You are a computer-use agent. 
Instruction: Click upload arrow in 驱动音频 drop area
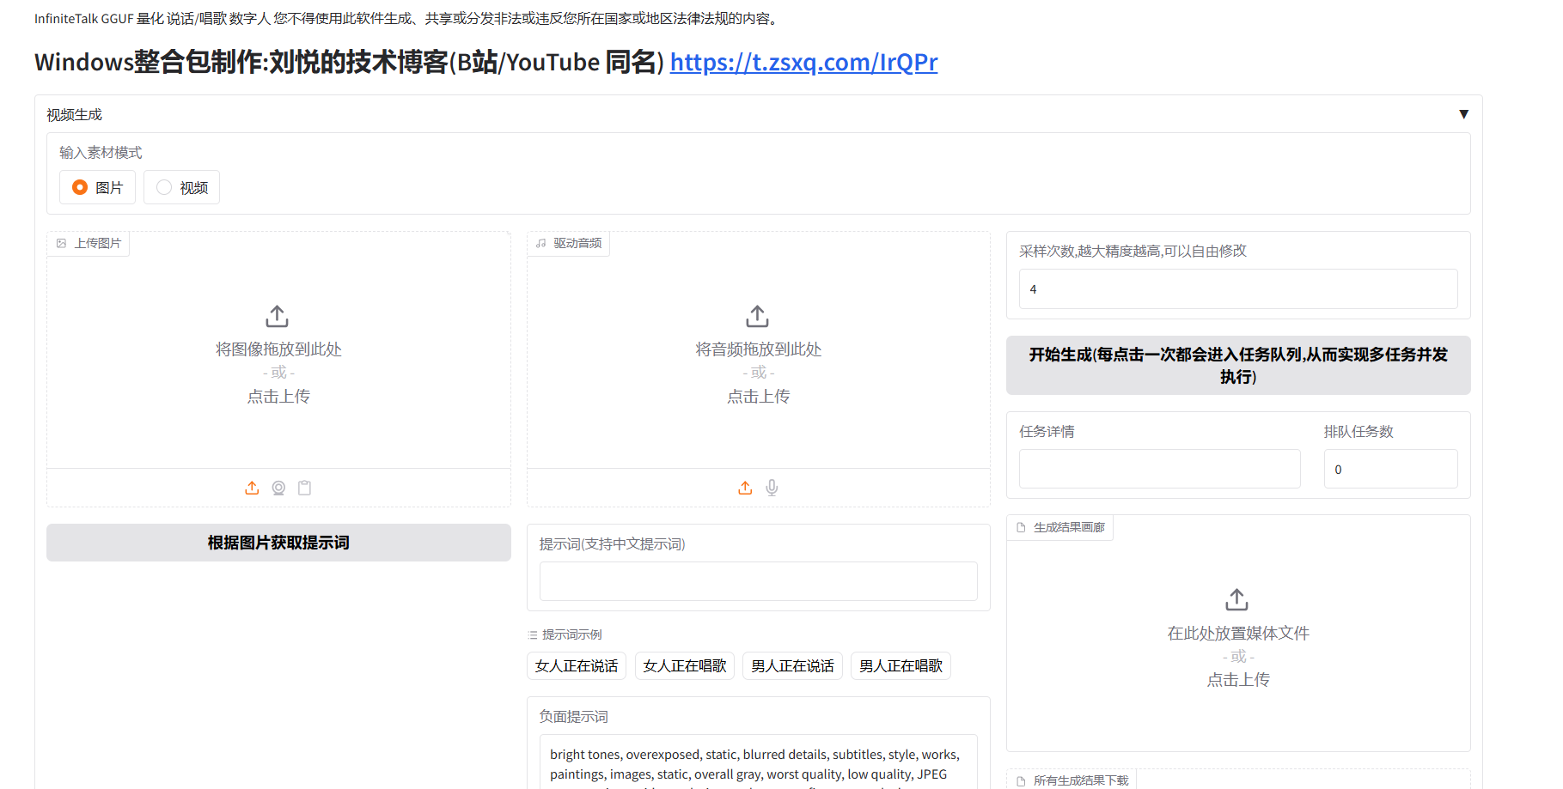pos(757,317)
